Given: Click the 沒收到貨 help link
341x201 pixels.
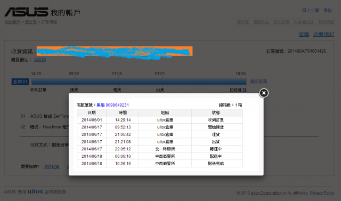Looking at the screenshot, I should coord(51,167).
